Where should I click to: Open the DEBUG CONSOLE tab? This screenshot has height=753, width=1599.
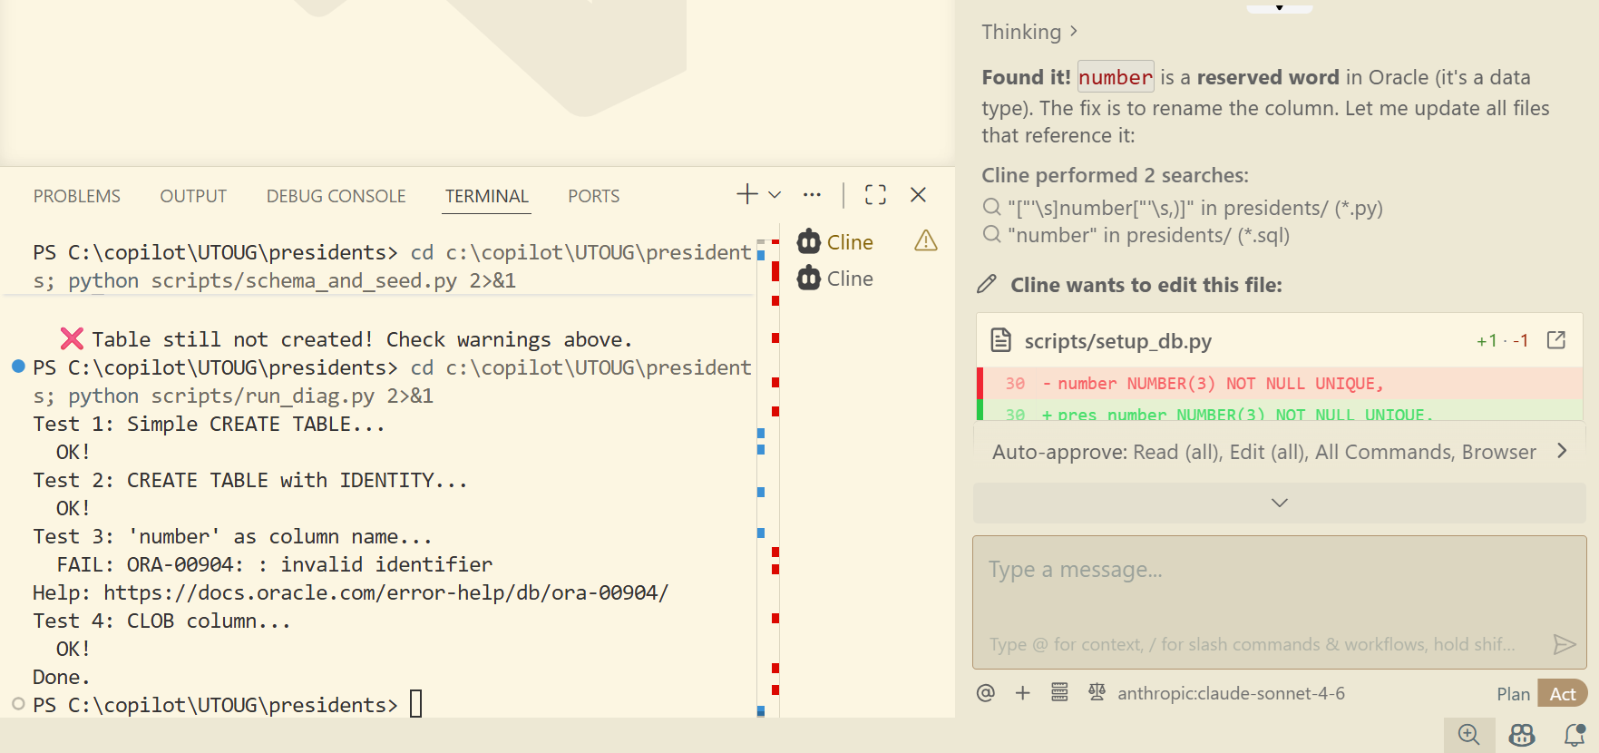[336, 196]
